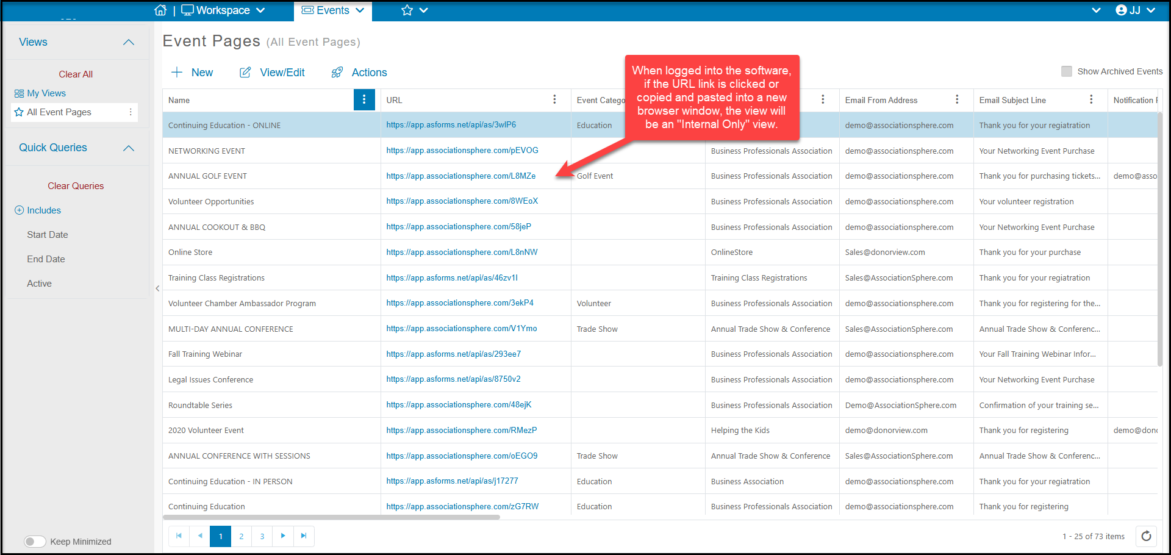Click the View/Edit pencil icon
The image size is (1171, 555).
(x=245, y=73)
